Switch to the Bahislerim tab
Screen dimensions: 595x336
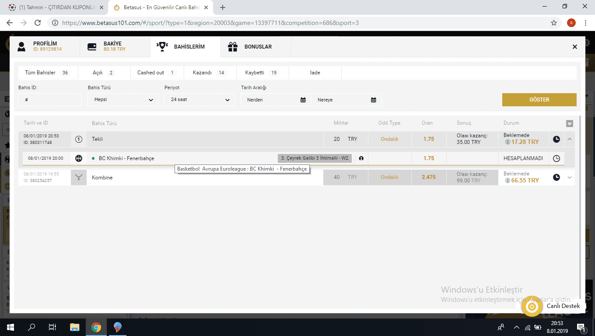coord(185,46)
